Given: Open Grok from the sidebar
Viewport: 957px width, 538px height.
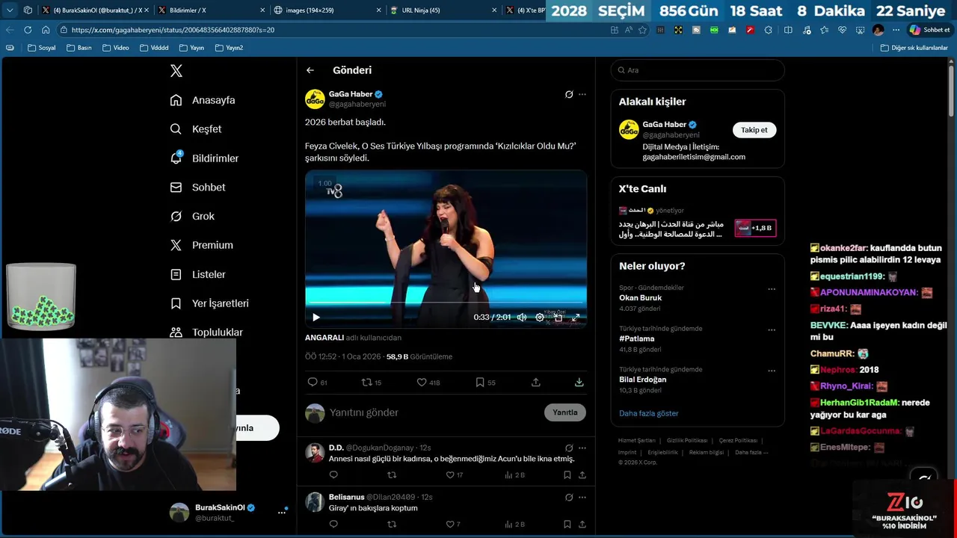Looking at the screenshot, I should point(192,216).
